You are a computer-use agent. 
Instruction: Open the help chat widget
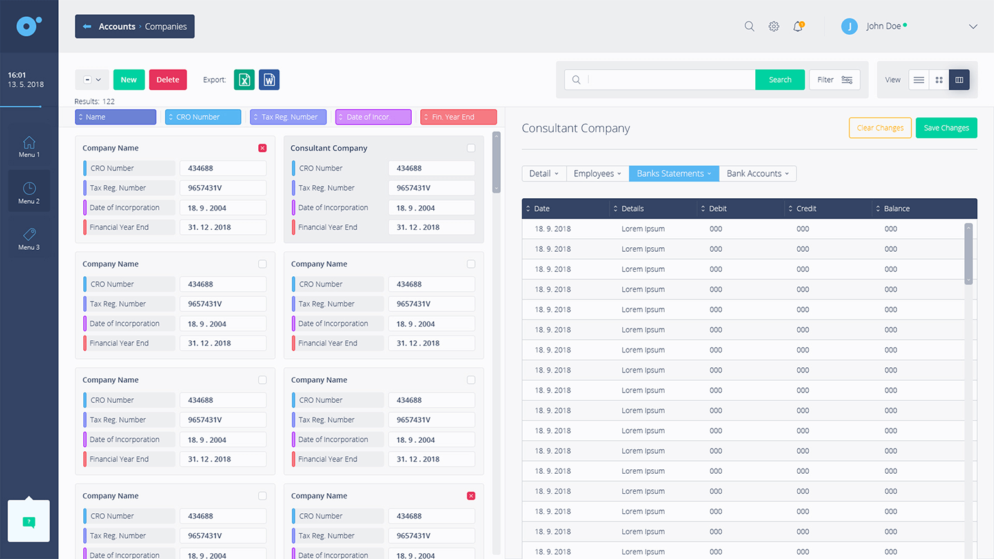(28, 522)
